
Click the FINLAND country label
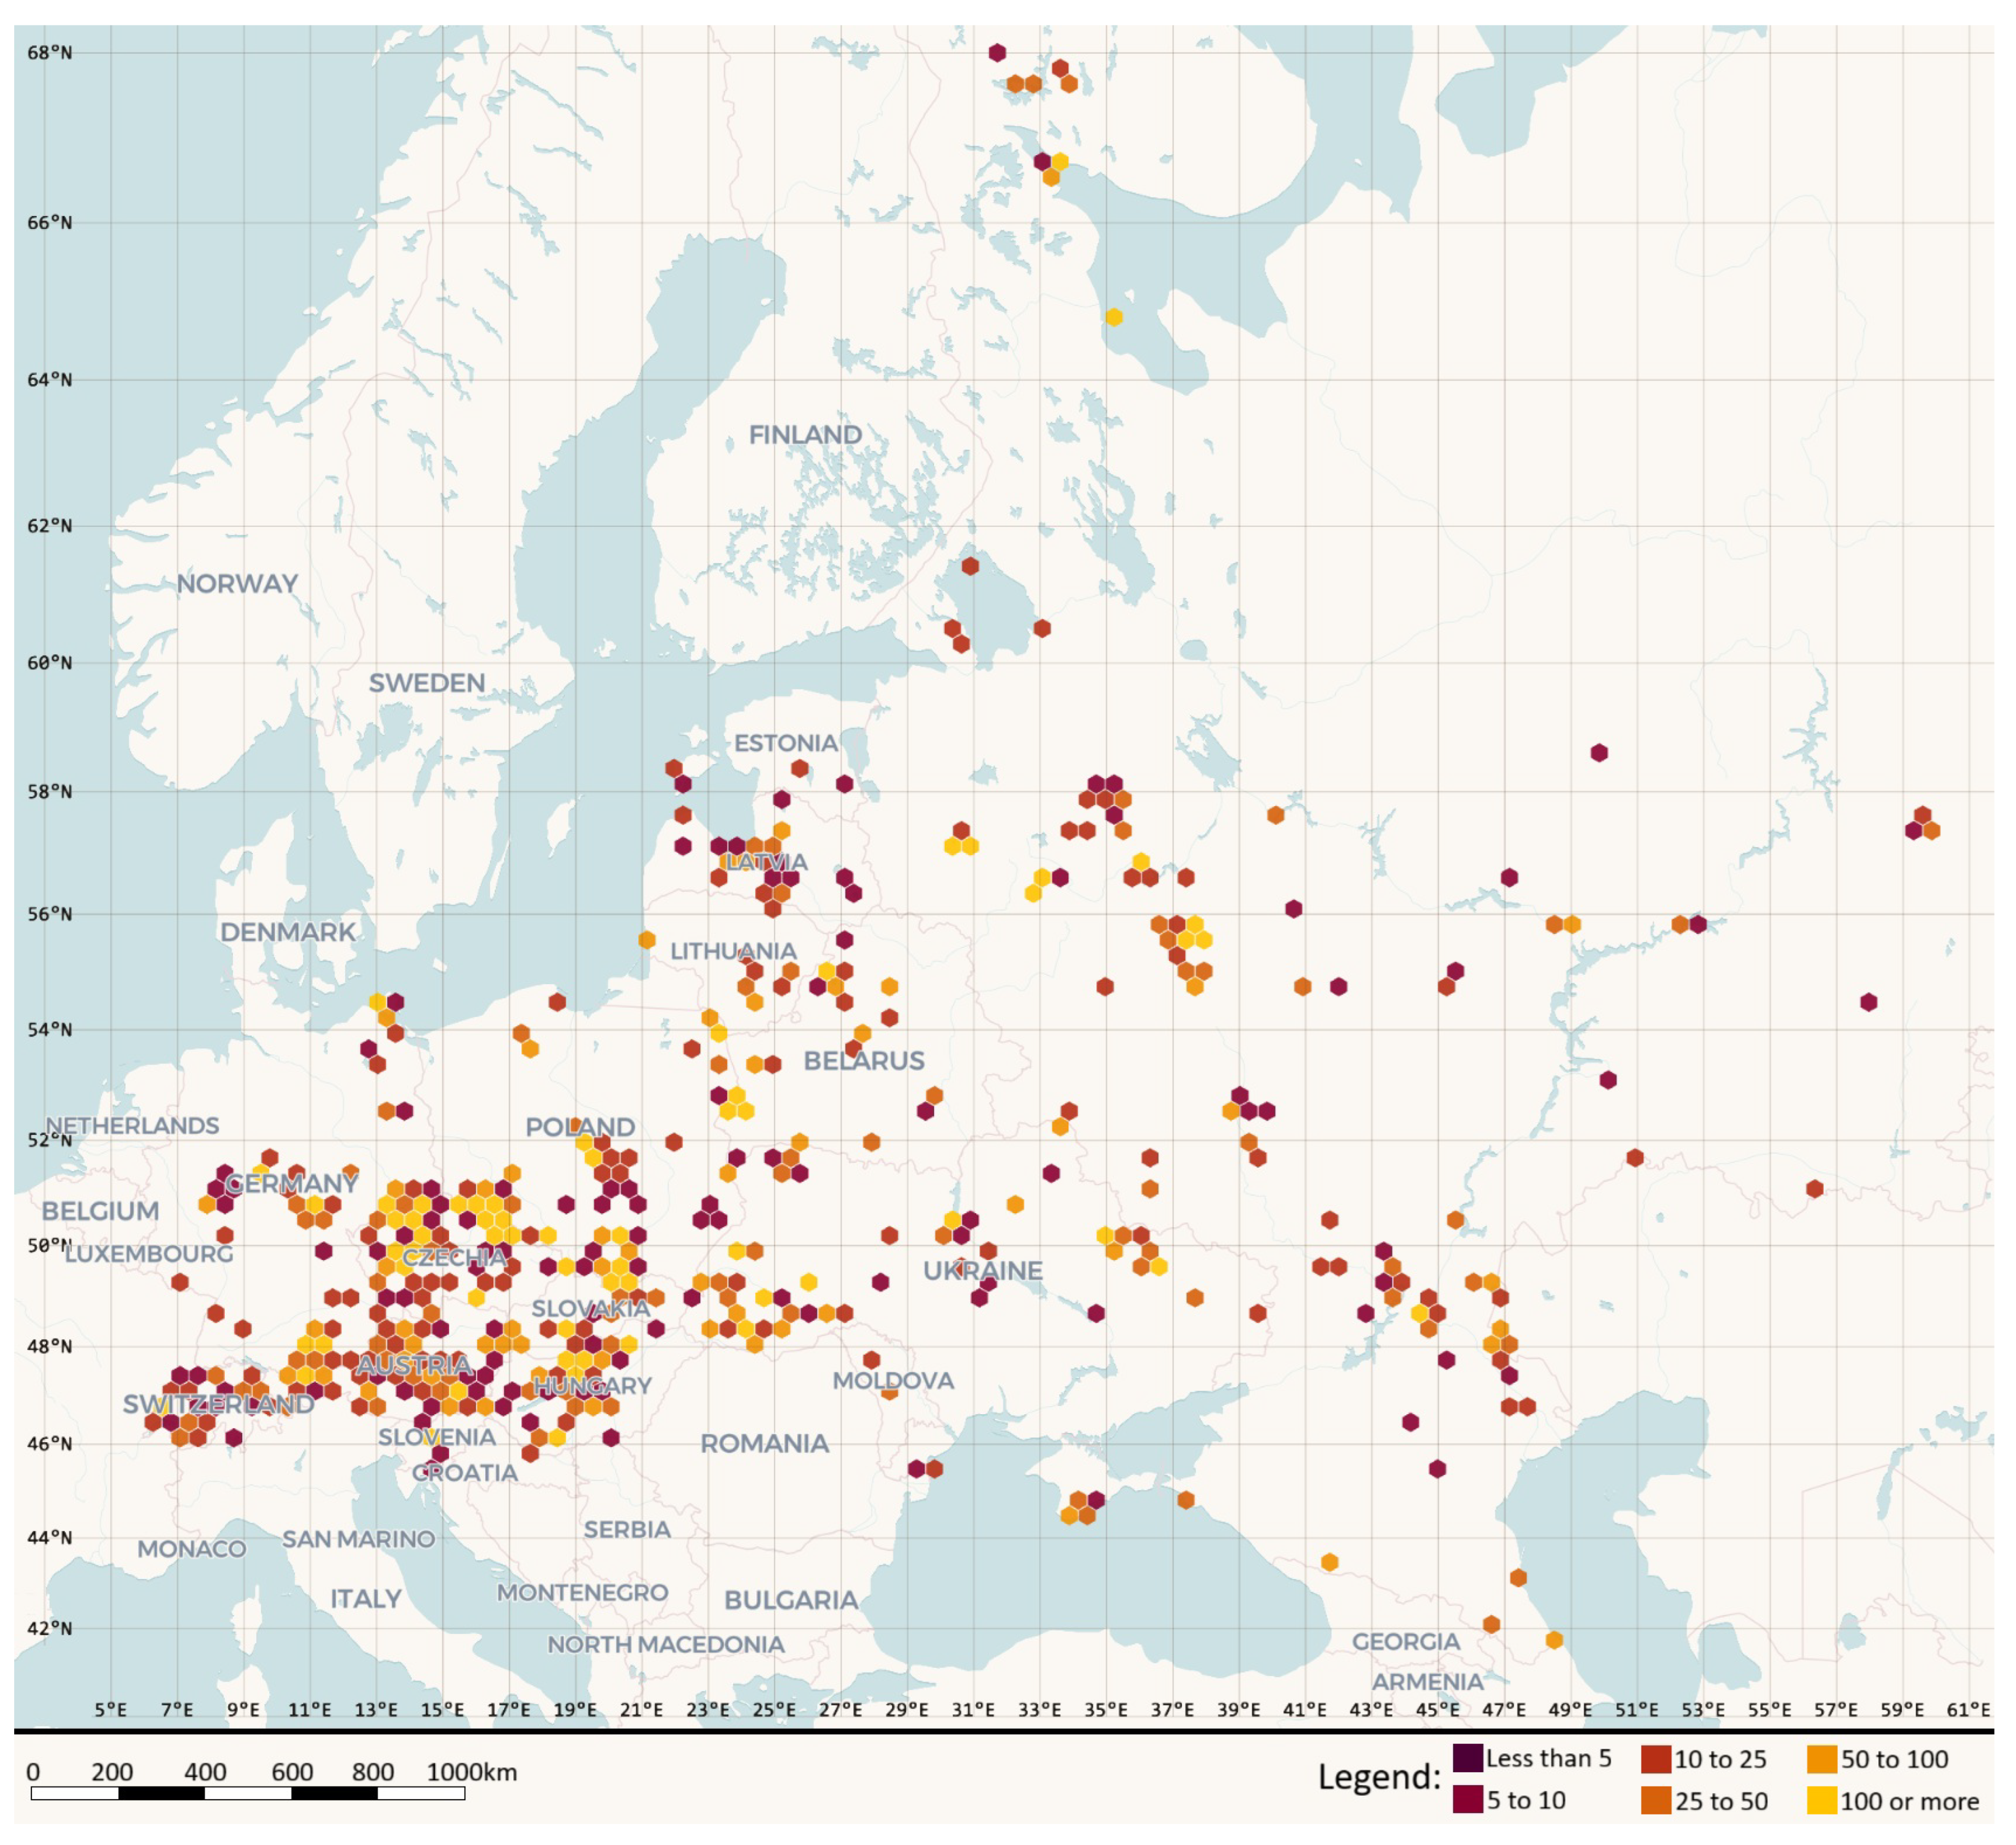805,435
